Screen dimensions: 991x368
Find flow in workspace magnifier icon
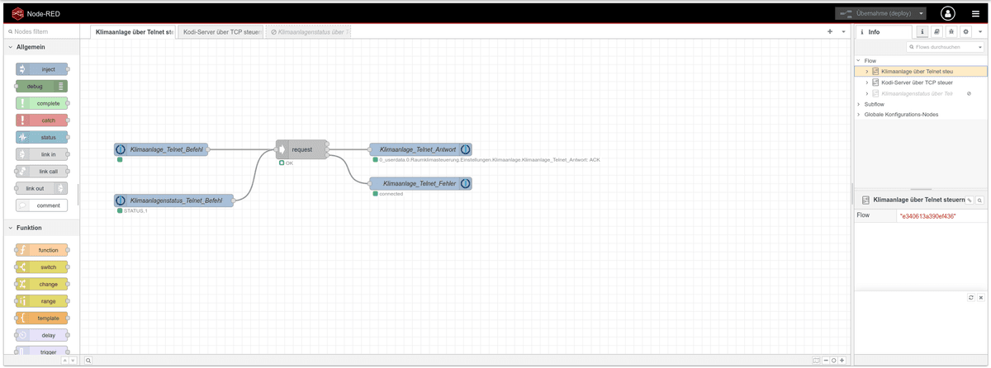pyautogui.click(x=979, y=201)
